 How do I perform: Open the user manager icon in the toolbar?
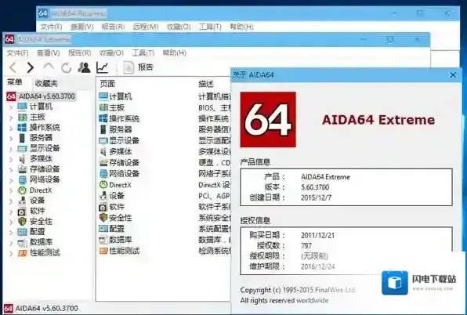point(84,67)
